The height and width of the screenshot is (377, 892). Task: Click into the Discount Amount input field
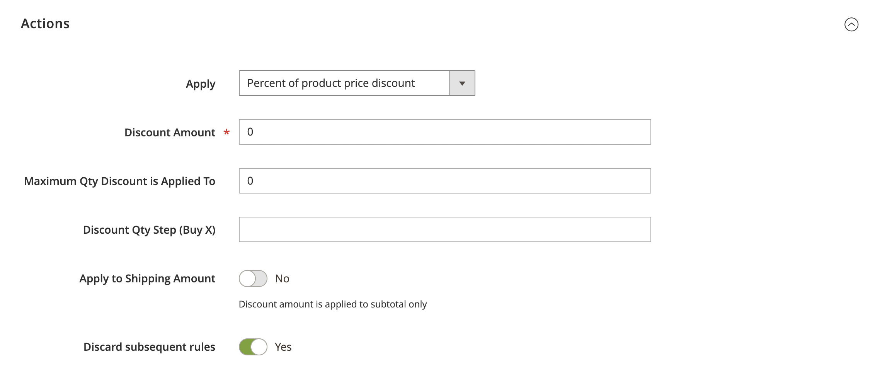pyautogui.click(x=444, y=132)
